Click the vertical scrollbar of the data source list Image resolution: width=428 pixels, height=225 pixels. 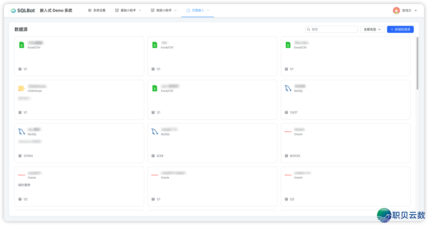coord(417,63)
